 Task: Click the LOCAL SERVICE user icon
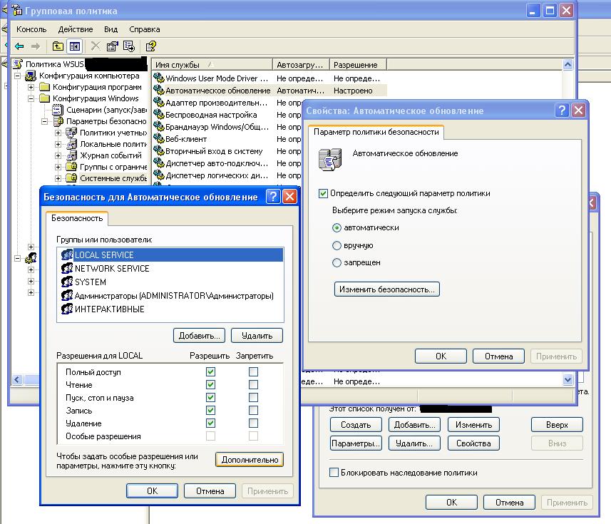pos(67,255)
